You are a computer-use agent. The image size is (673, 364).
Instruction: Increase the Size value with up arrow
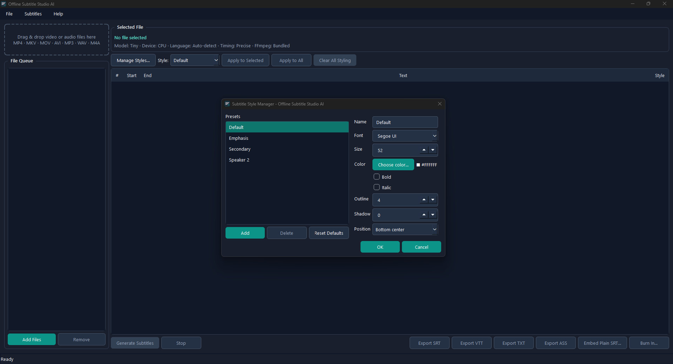point(424,150)
